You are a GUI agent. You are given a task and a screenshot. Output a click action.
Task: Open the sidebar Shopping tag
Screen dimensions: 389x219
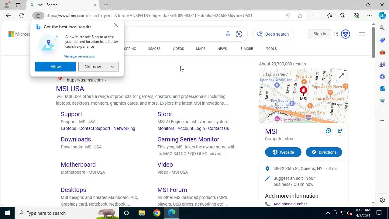click(x=382, y=40)
